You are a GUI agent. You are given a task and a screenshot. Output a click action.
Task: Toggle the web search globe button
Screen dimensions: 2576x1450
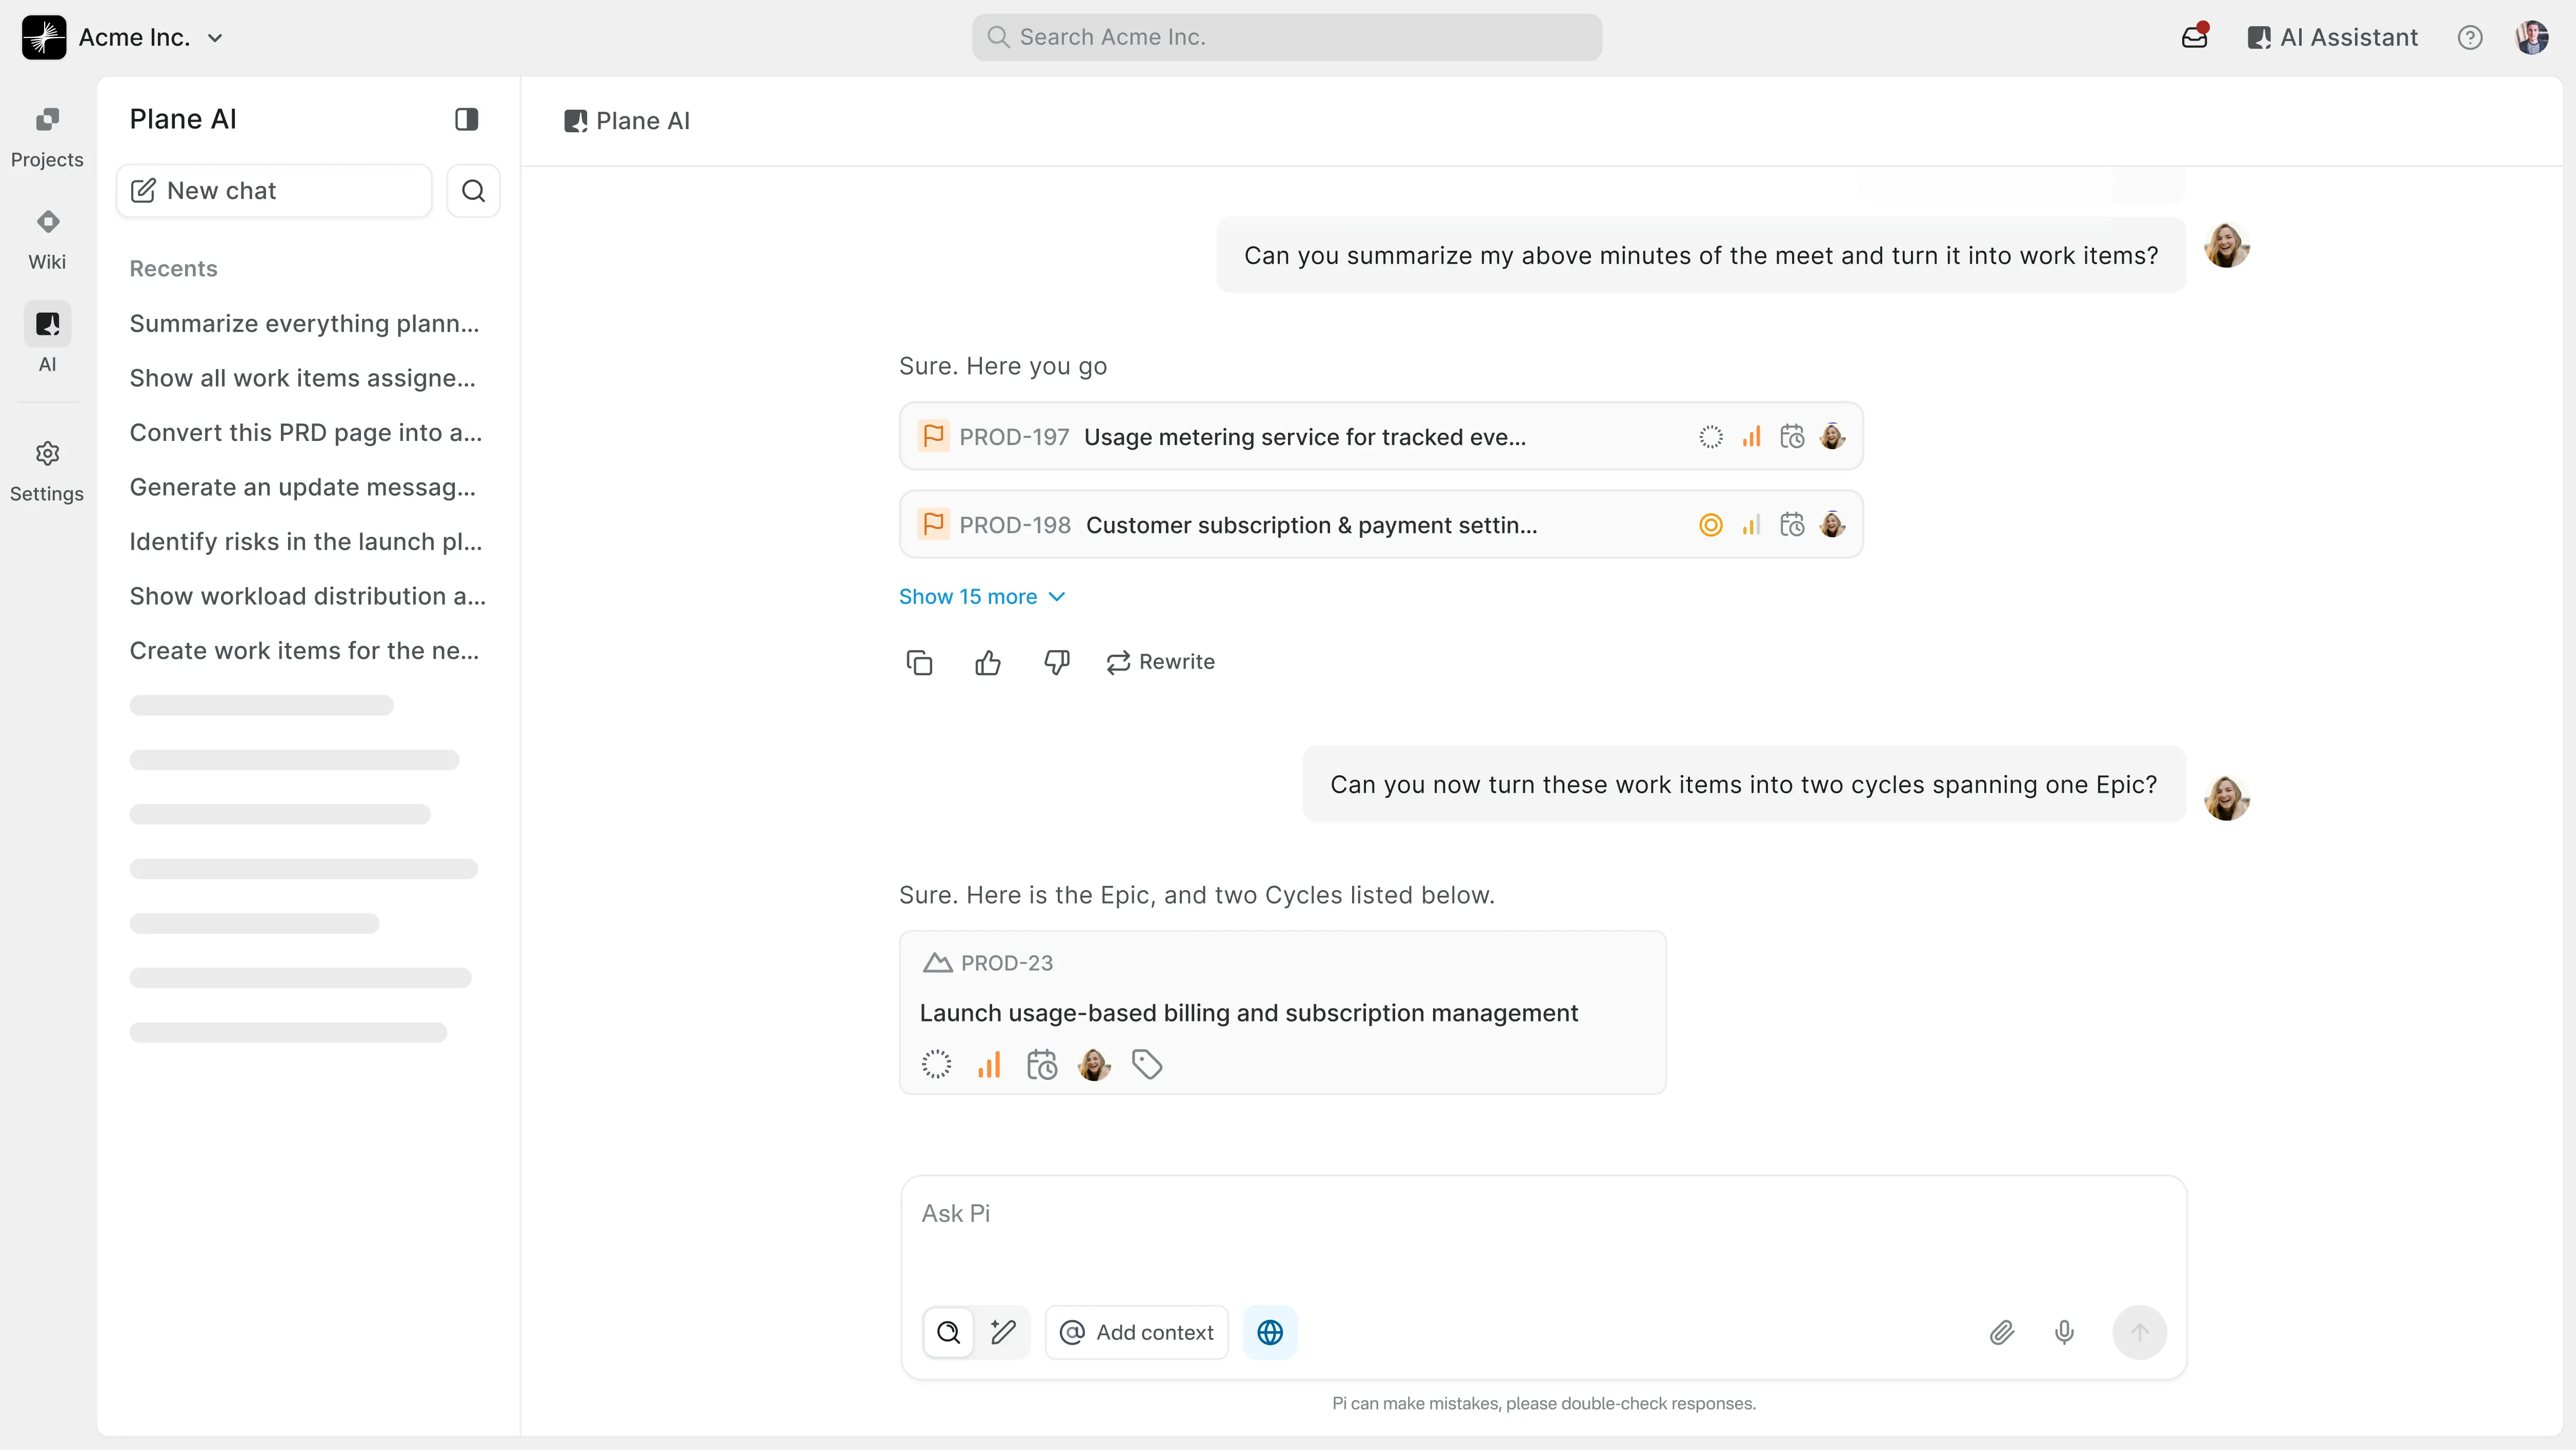tap(1269, 1332)
